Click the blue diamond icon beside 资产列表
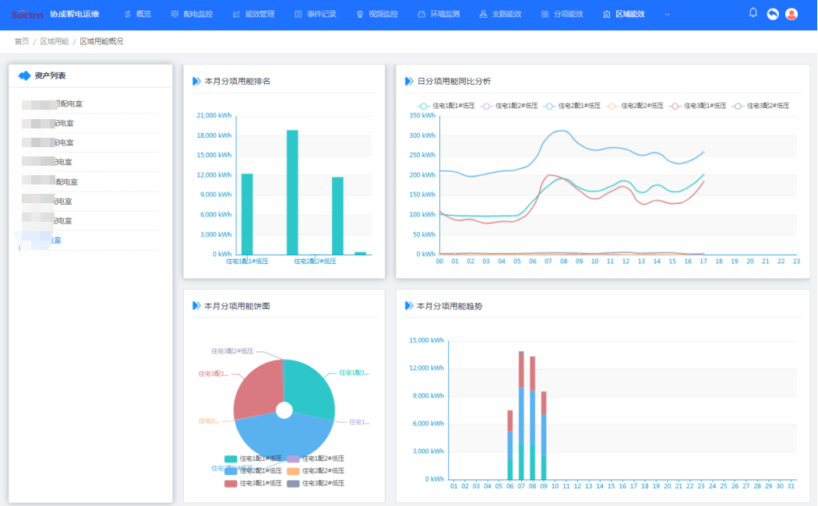 (24, 76)
